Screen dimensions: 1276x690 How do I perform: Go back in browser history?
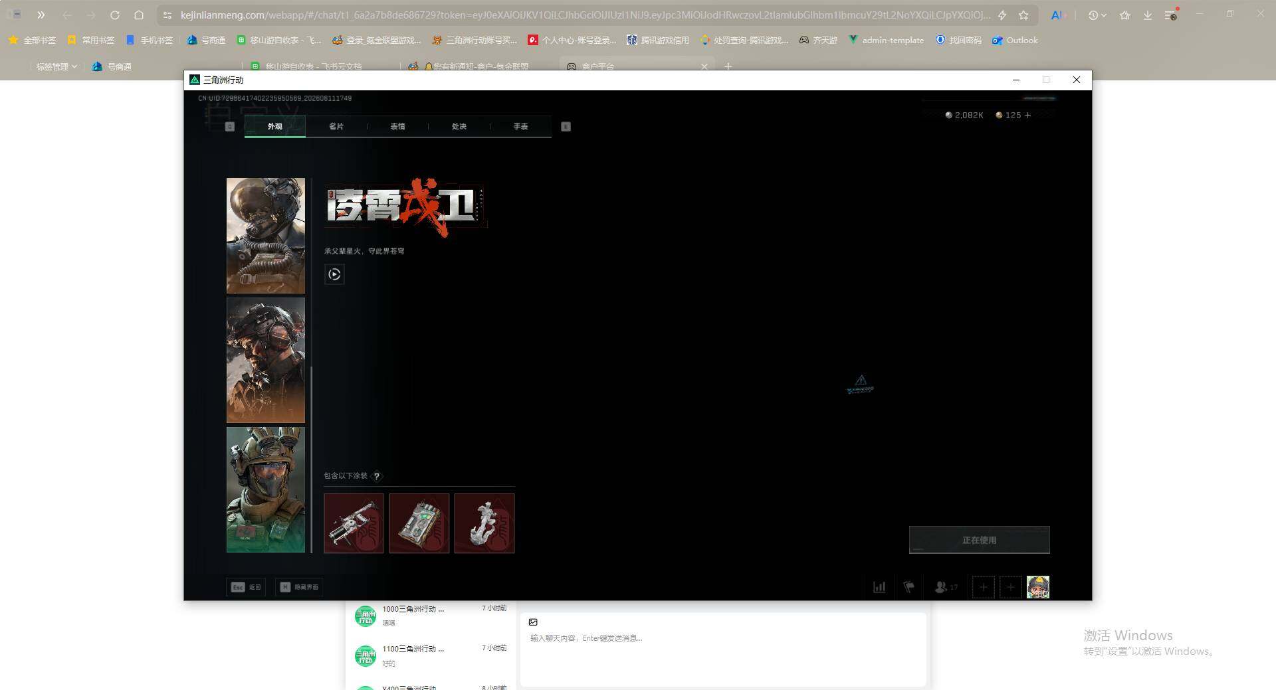[67, 15]
